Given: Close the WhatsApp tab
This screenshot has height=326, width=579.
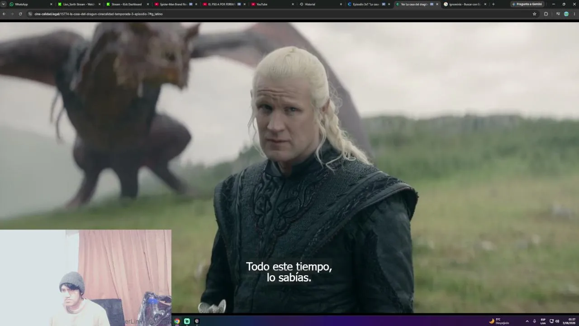Looking at the screenshot, I should (x=51, y=4).
